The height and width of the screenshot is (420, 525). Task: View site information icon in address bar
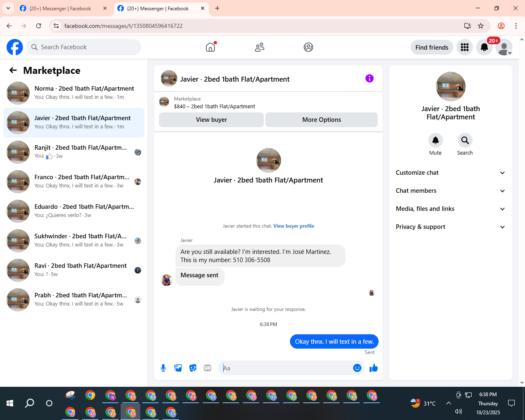click(x=56, y=26)
